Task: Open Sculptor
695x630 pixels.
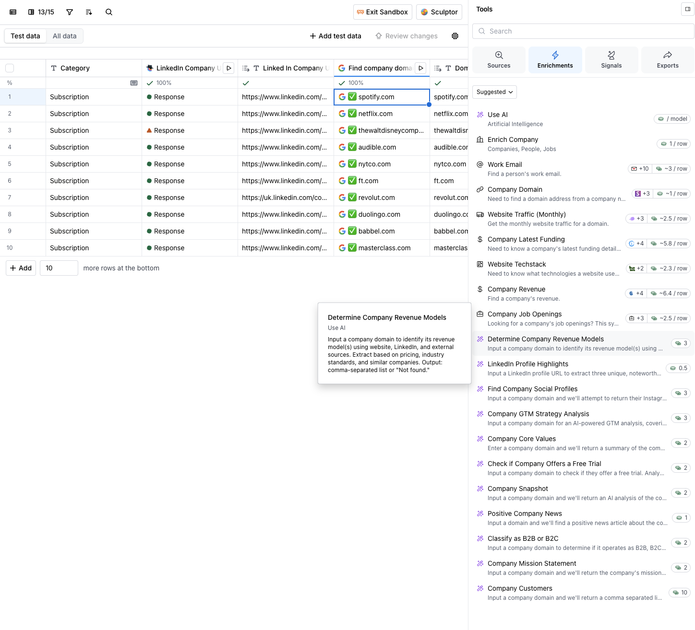Action: click(x=439, y=12)
